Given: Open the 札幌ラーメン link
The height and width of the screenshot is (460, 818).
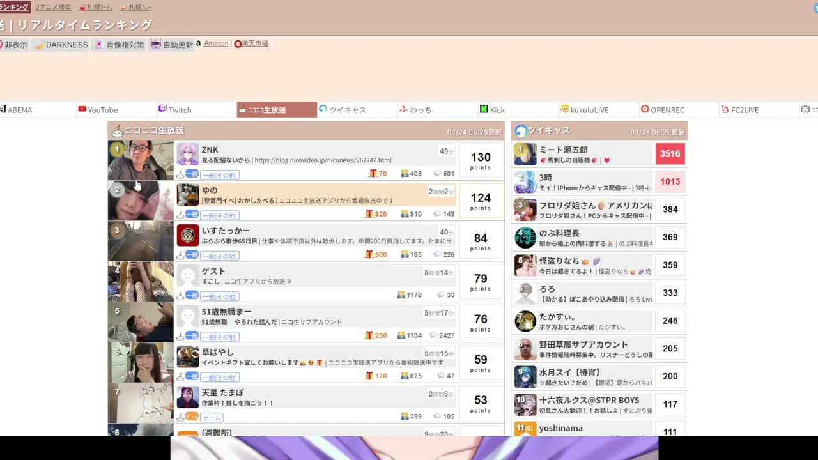Looking at the screenshot, I should 96,8.
